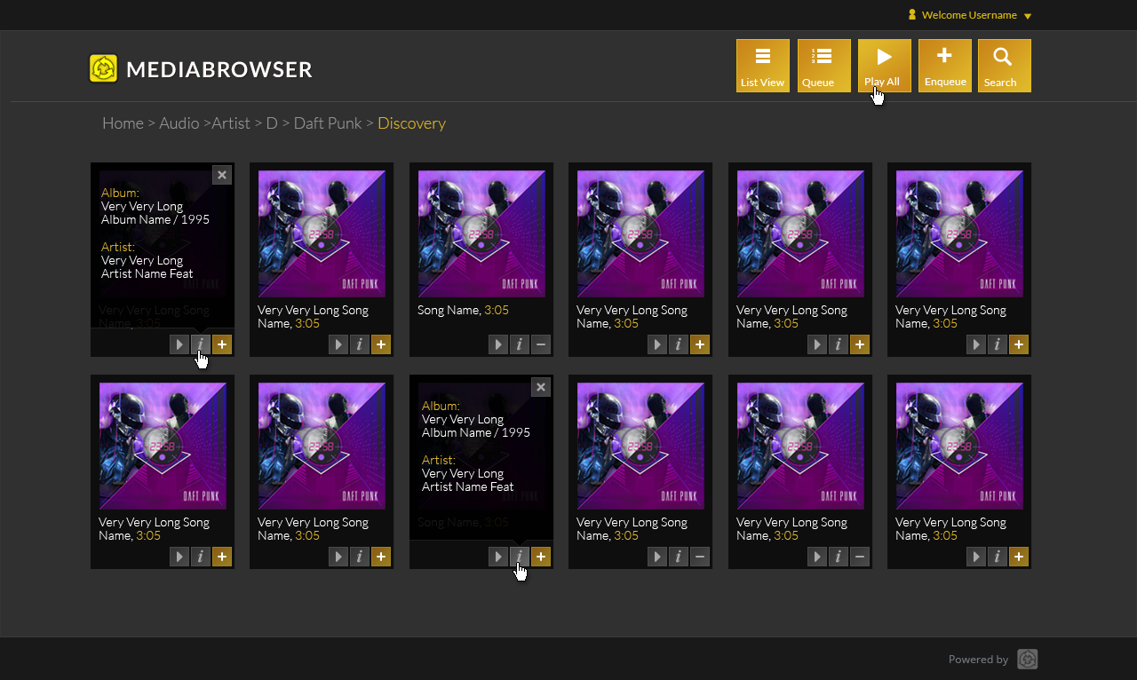The width and height of the screenshot is (1137, 680).
Task: Add the track under 'Very Very Long Song' popup to queue
Action: pos(222,344)
